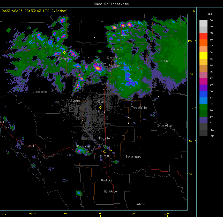Select the Calgary city label
Viewport: 223px width, 217px height.
(103, 155)
